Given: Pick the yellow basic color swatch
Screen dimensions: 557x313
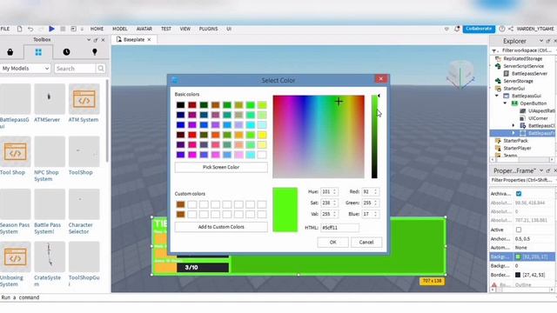Looking at the screenshot, I should 262,135.
